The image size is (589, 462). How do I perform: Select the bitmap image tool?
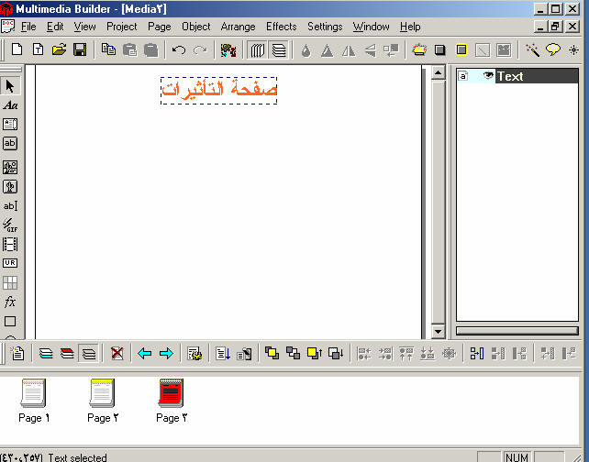(x=10, y=168)
